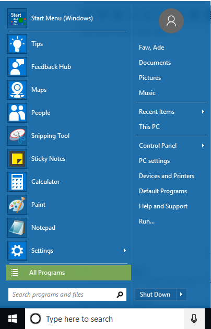
Task: Click the Feedback Hub label
Action: click(51, 67)
